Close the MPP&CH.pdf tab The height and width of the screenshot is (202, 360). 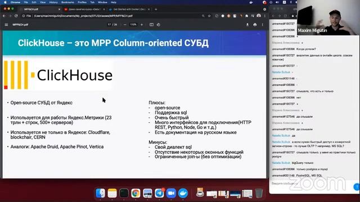point(59,10)
